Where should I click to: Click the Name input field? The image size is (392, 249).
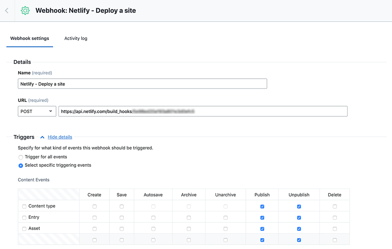tap(142, 83)
